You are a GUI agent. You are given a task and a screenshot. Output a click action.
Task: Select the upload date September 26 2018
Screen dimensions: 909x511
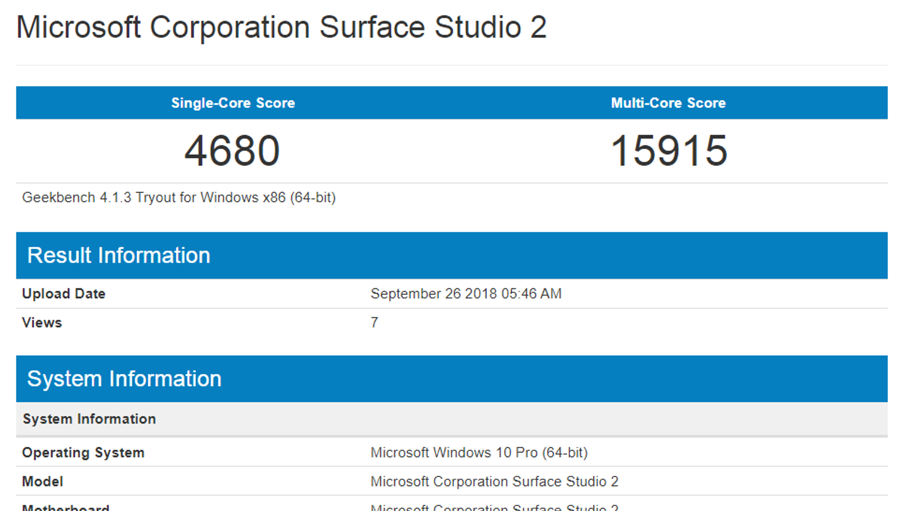pyautogui.click(x=466, y=294)
